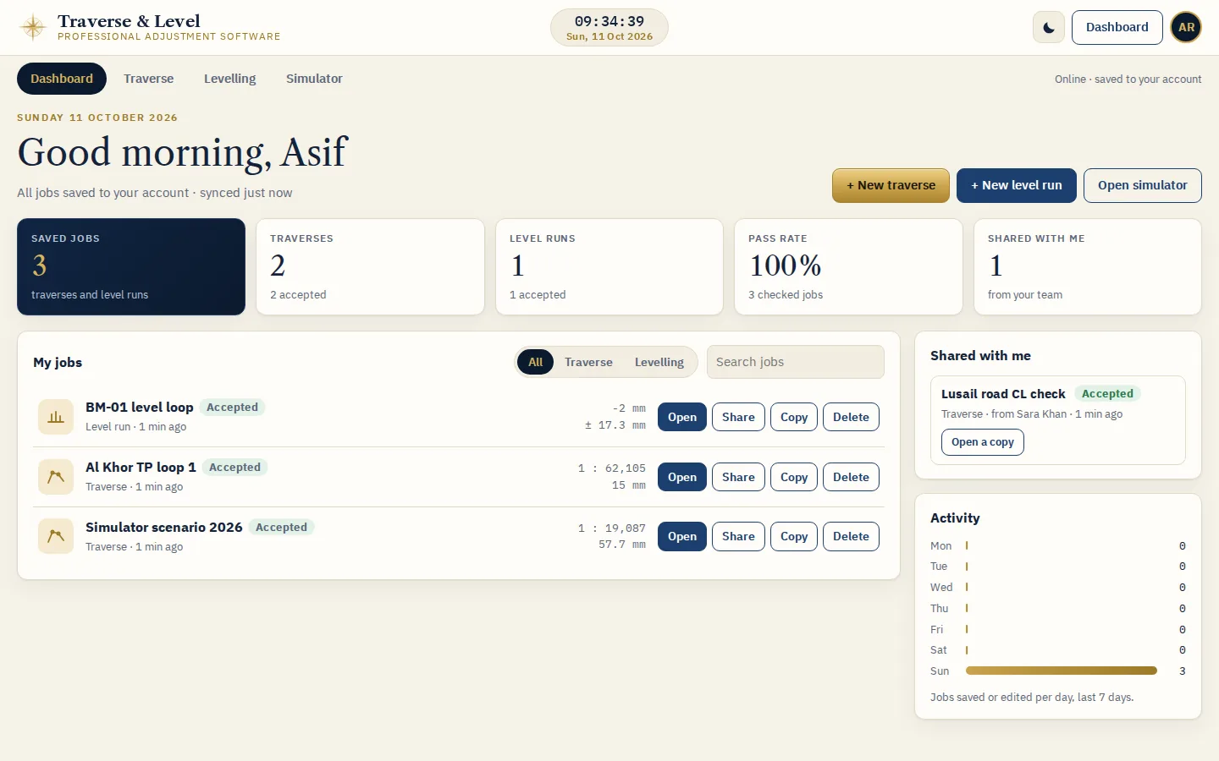Click the Traverses summary card

click(370, 267)
